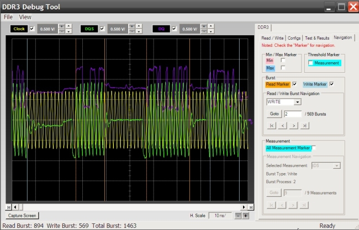Click the '/ 569 Bursts' label
359x230 pixels.
click(x=315, y=114)
